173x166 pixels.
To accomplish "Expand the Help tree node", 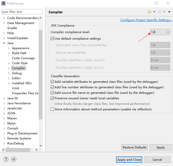I will pos(4,33).
